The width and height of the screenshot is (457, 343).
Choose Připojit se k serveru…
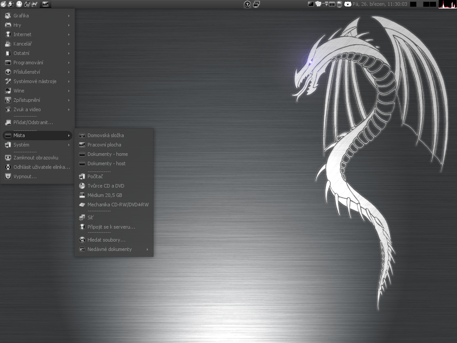[114, 227]
